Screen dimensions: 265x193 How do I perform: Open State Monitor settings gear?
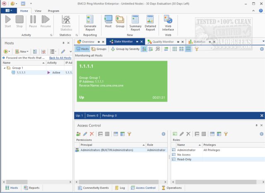point(262,49)
